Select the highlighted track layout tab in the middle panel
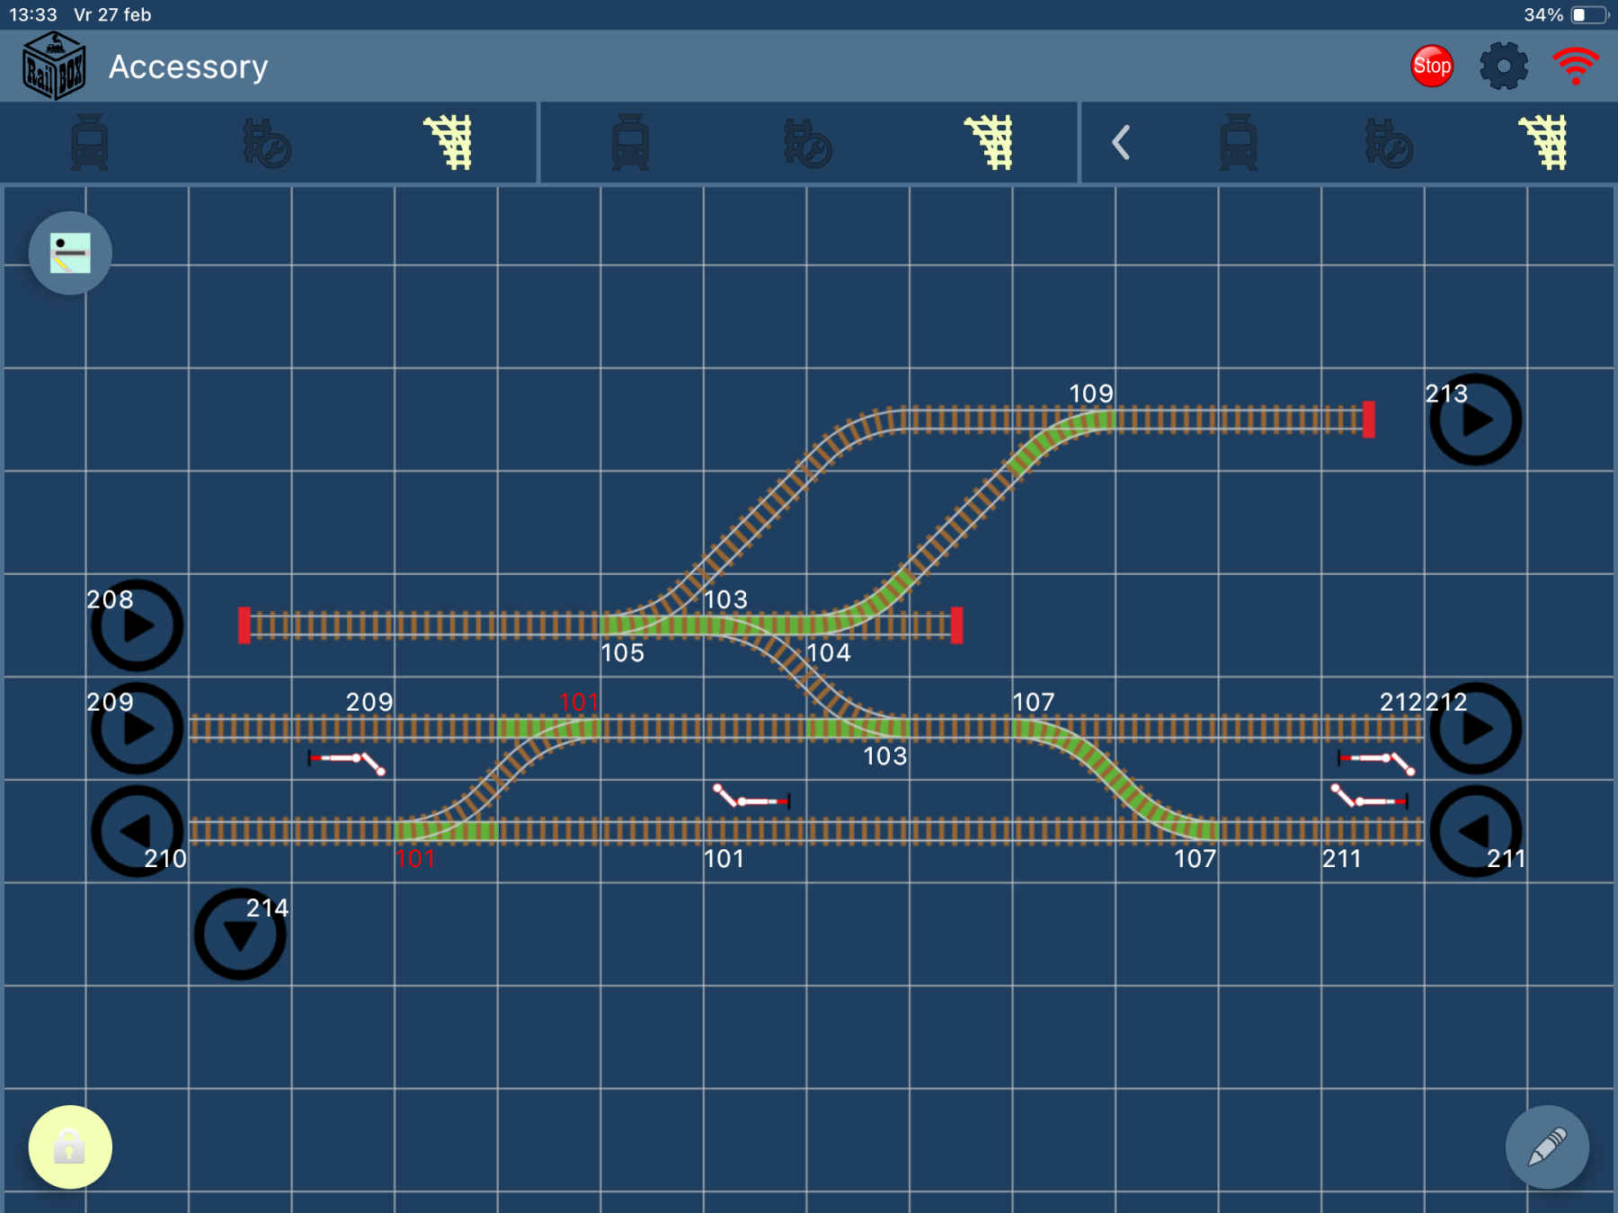Image resolution: width=1618 pixels, height=1213 pixels. [990, 143]
